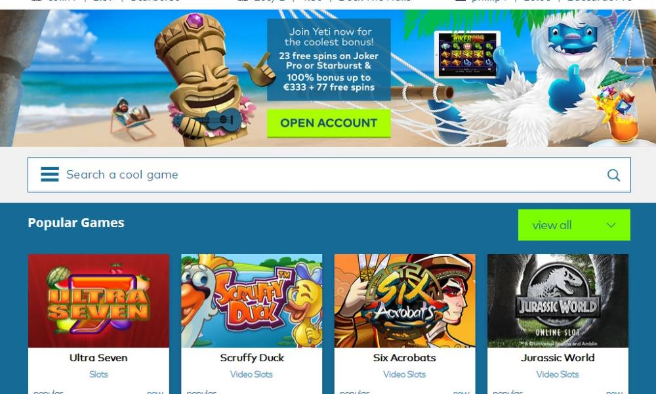Click Video Slots under Scruffy Duck
The width and height of the screenshot is (656, 394).
pyautogui.click(x=251, y=374)
